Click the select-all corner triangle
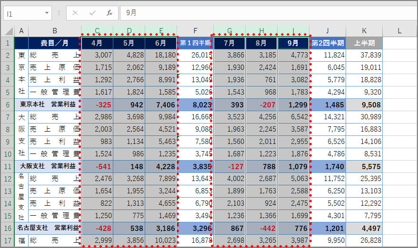This screenshot has width=418, height=248. [x=9, y=31]
